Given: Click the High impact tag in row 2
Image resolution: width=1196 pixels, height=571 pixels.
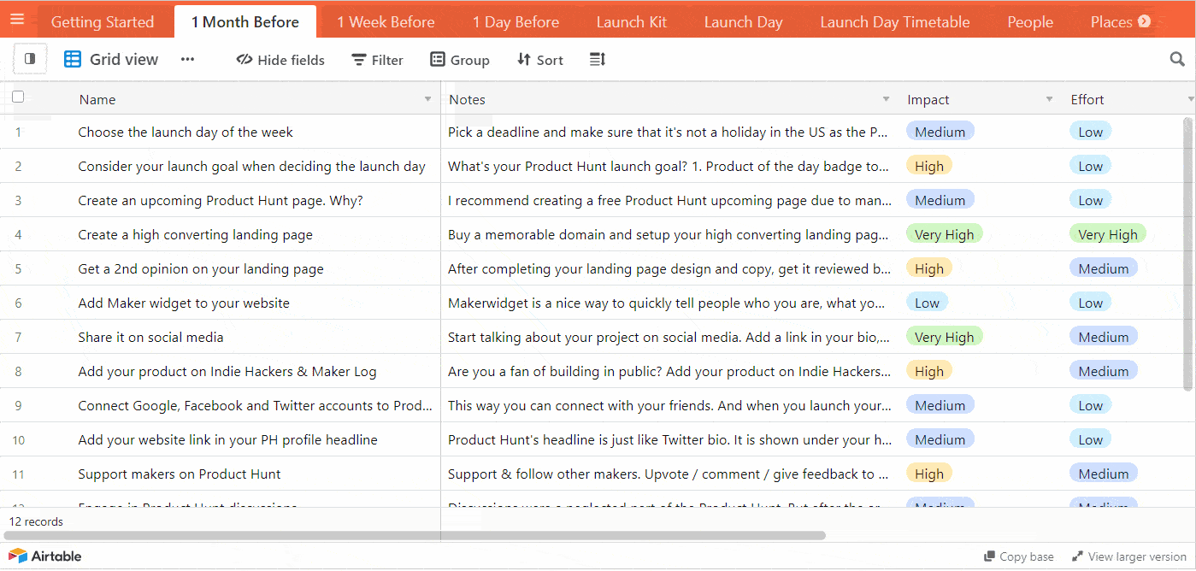Looking at the screenshot, I should tap(928, 166).
